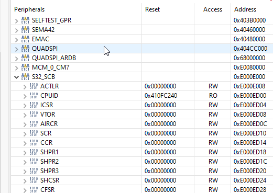Click address 0xE000E008 of ACTLR
The width and height of the screenshot is (273, 193).
pos(249,86)
